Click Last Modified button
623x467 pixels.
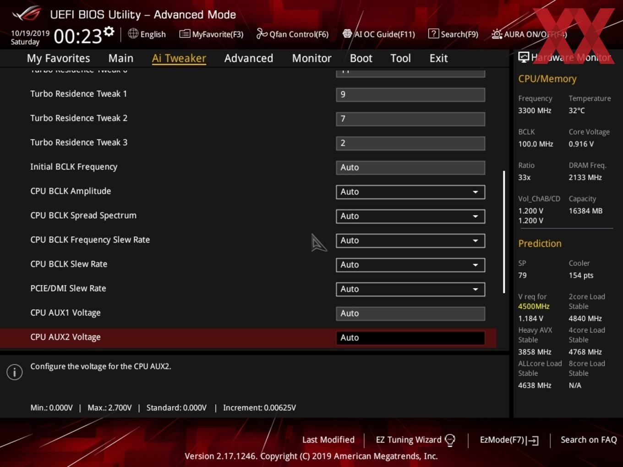(x=328, y=440)
